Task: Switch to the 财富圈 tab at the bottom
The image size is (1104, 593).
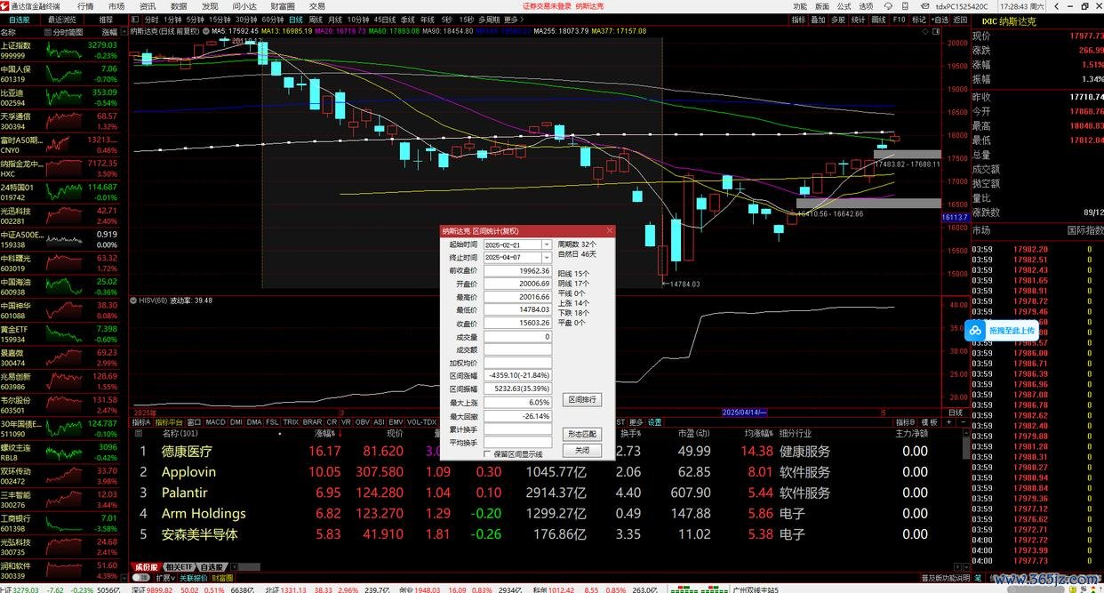Action: [x=222, y=578]
